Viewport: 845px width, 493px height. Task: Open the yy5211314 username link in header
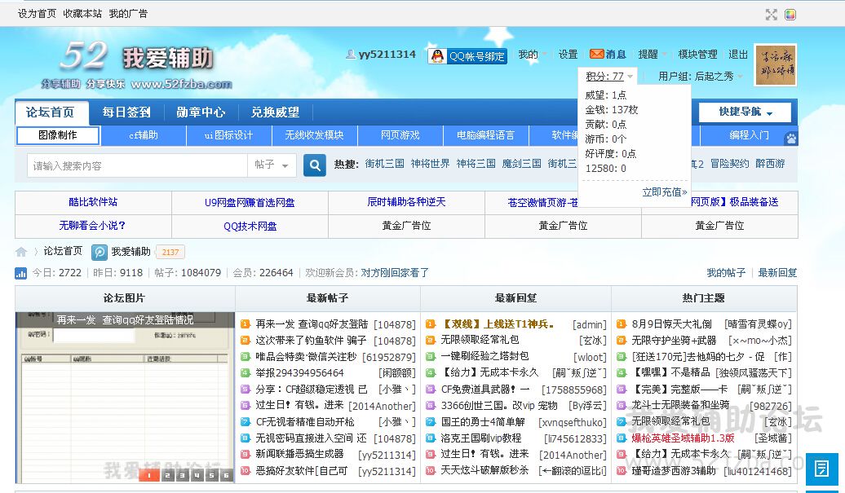pyautogui.click(x=387, y=55)
